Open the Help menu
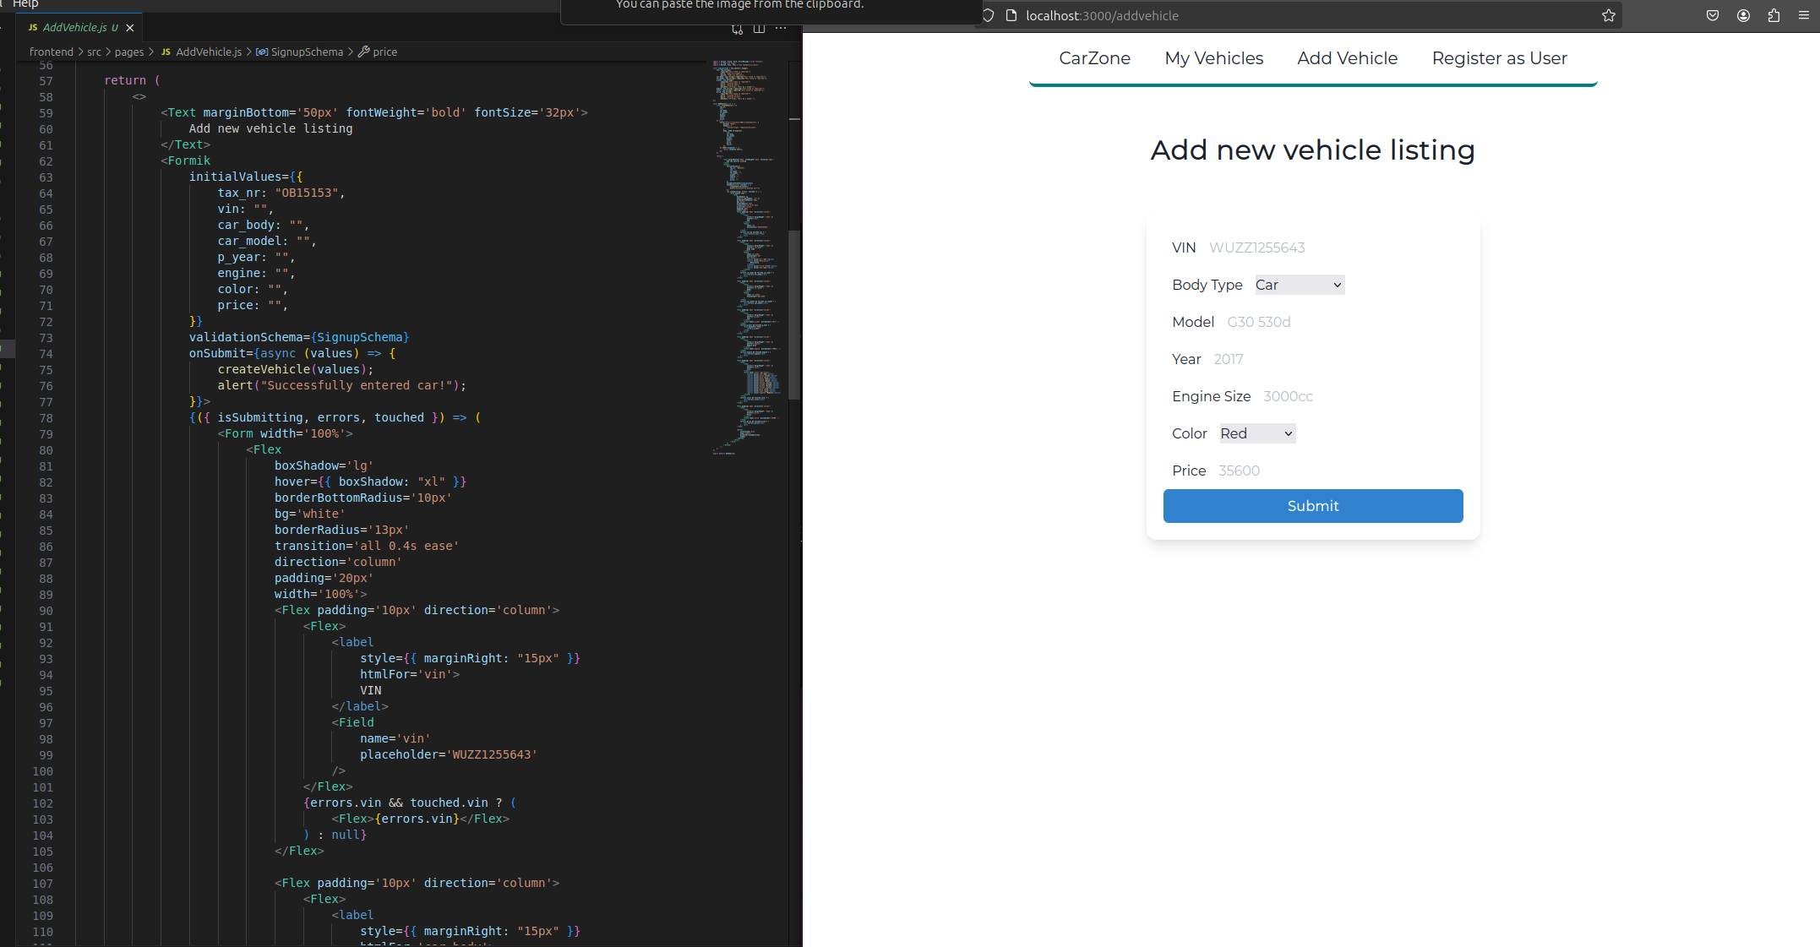Image resolution: width=1820 pixels, height=947 pixels. pos(25,4)
